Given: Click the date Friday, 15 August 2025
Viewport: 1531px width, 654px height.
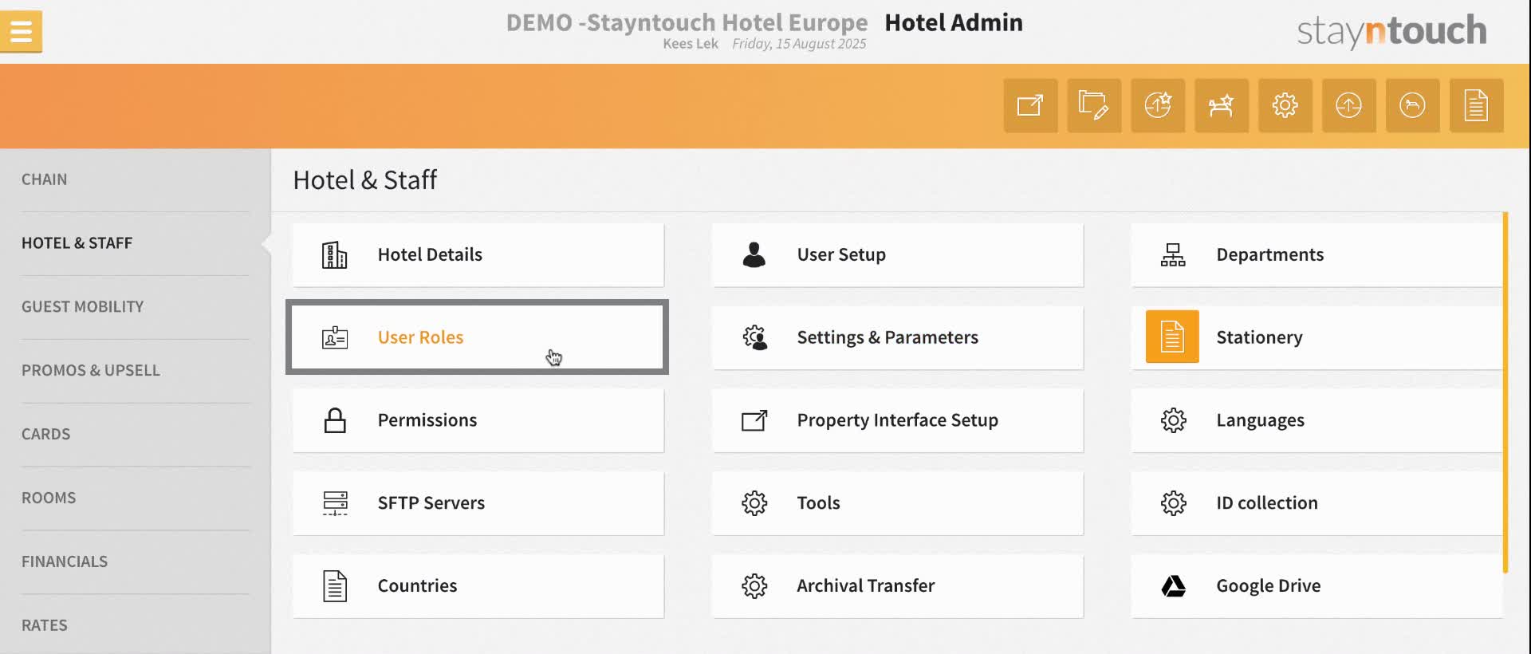Looking at the screenshot, I should 799,44.
